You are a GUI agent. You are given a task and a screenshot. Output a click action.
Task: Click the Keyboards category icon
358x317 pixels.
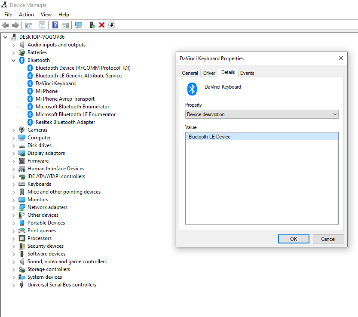21,184
